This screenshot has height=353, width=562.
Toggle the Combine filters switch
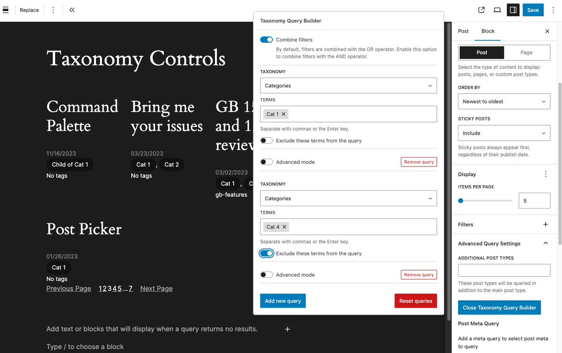[266, 40]
